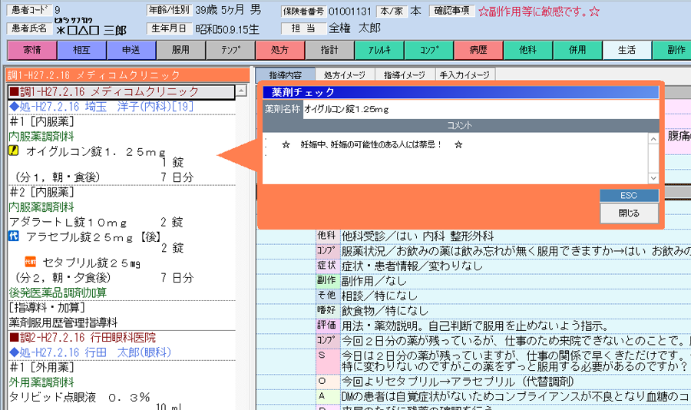Switch to the 手入力イメージ tab
The width and height of the screenshot is (691, 410).
[x=465, y=75]
